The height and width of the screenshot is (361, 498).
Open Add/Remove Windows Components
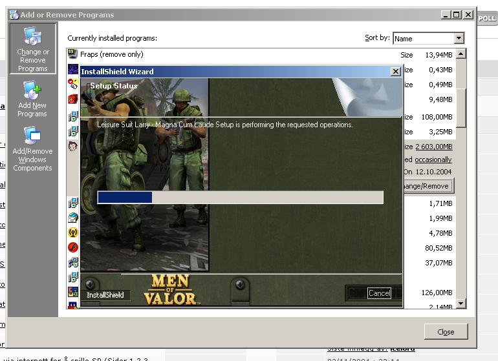(32, 149)
